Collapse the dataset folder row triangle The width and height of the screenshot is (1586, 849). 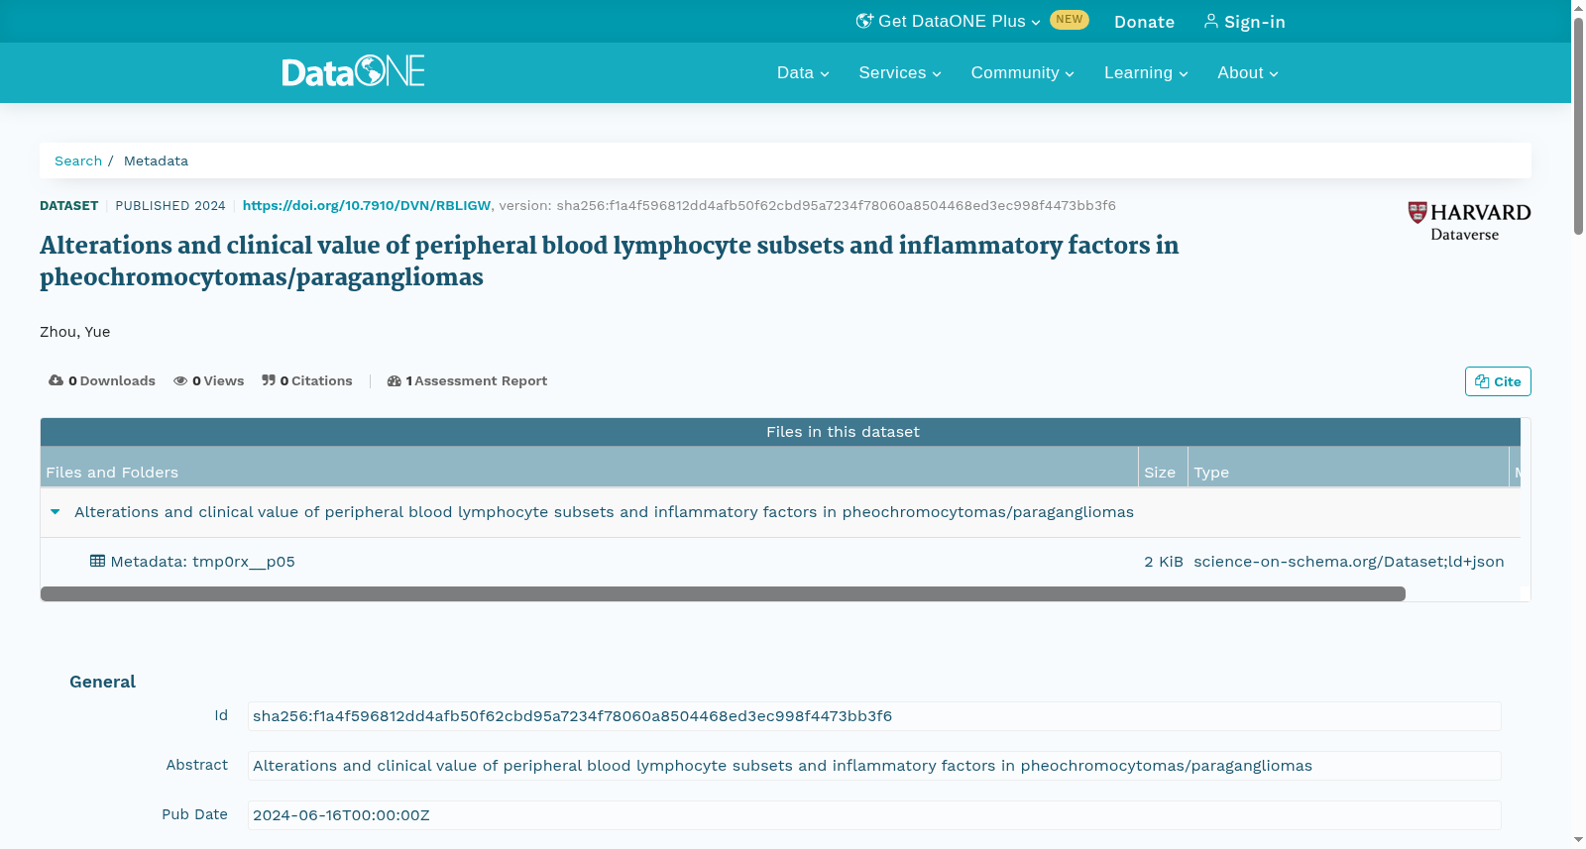[56, 512]
